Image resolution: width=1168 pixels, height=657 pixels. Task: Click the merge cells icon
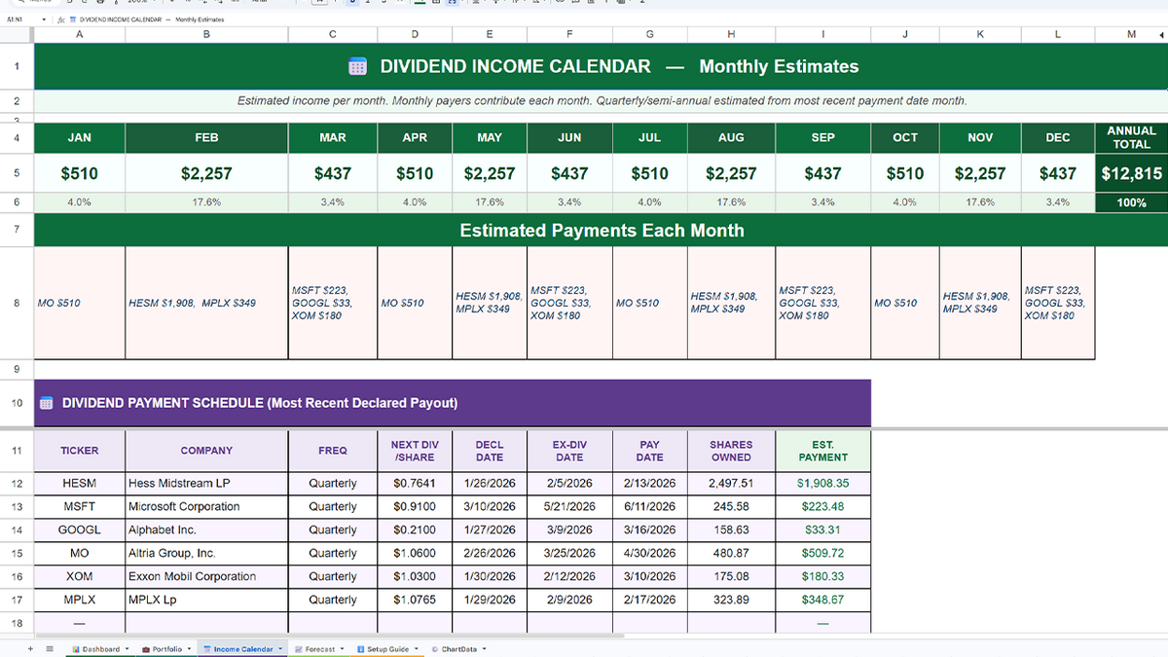[x=453, y=4]
